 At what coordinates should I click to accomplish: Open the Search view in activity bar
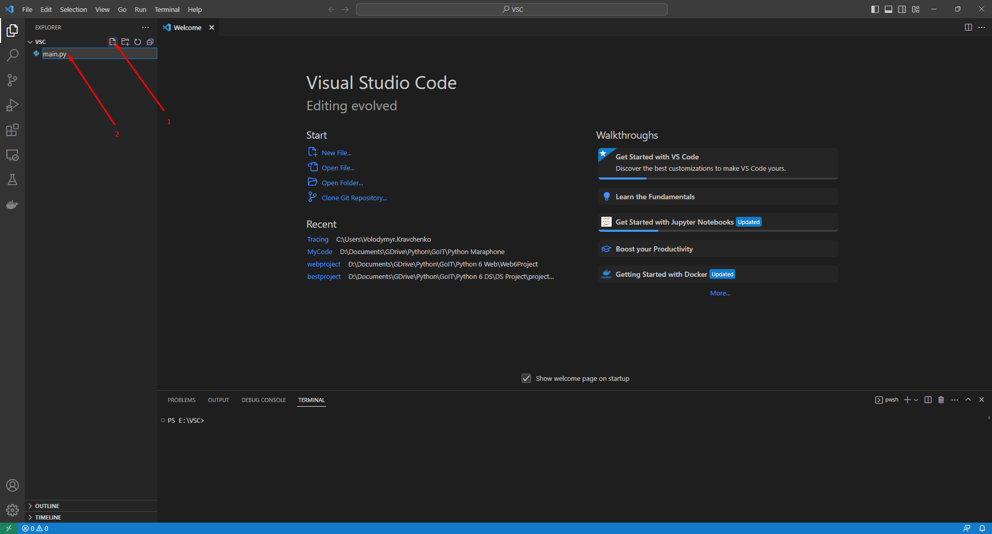click(x=12, y=55)
